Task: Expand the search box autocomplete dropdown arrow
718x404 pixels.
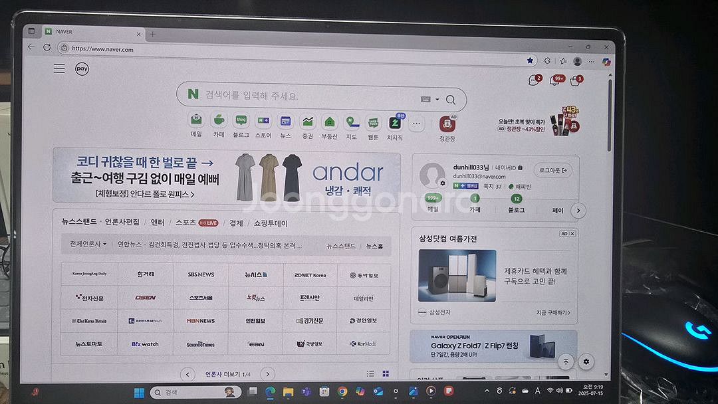Action: click(437, 99)
